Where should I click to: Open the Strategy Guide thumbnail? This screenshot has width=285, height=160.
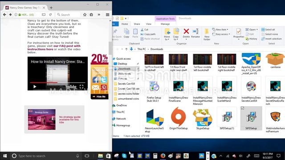pyautogui.click(x=41, y=120)
